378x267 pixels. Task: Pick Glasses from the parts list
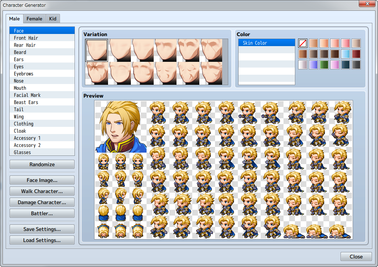point(42,152)
